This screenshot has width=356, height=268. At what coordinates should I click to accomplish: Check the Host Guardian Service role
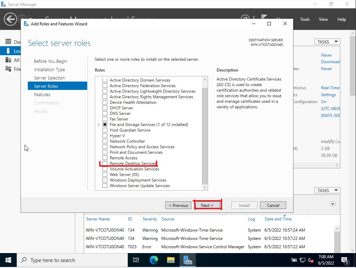[x=105, y=130]
